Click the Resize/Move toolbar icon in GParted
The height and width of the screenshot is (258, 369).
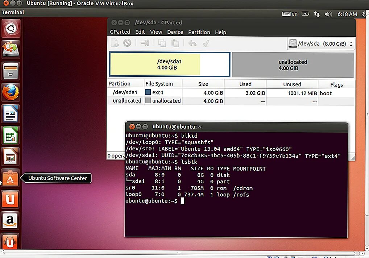(x=145, y=43)
